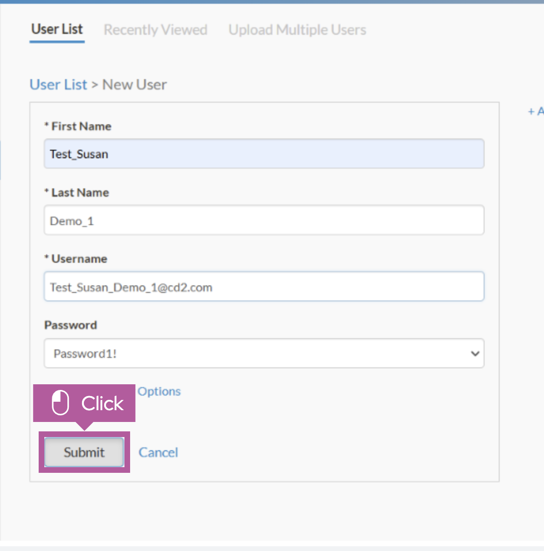Cancel the new user form
This screenshot has width=544, height=551.
[158, 453]
